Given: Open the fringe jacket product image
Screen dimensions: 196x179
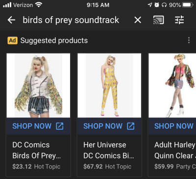Looking at the screenshot, I should (38, 86).
